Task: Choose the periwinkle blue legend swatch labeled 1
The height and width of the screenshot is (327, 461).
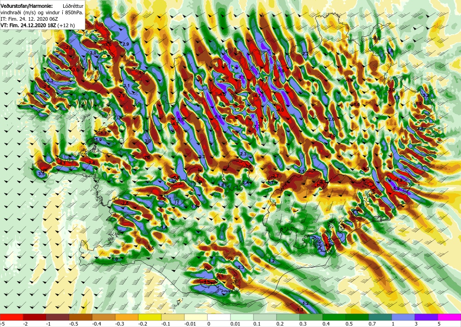Action: click(x=403, y=317)
